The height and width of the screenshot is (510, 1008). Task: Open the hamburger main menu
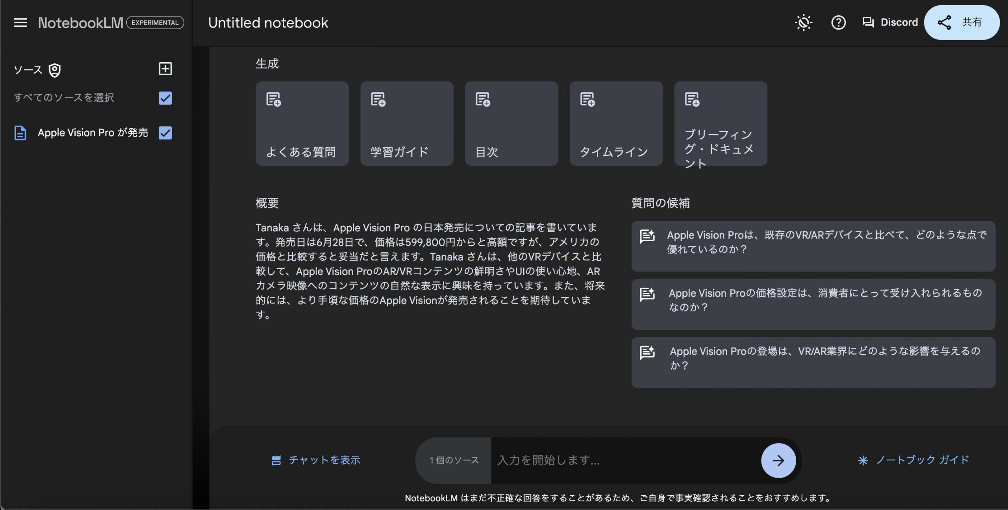coord(20,22)
